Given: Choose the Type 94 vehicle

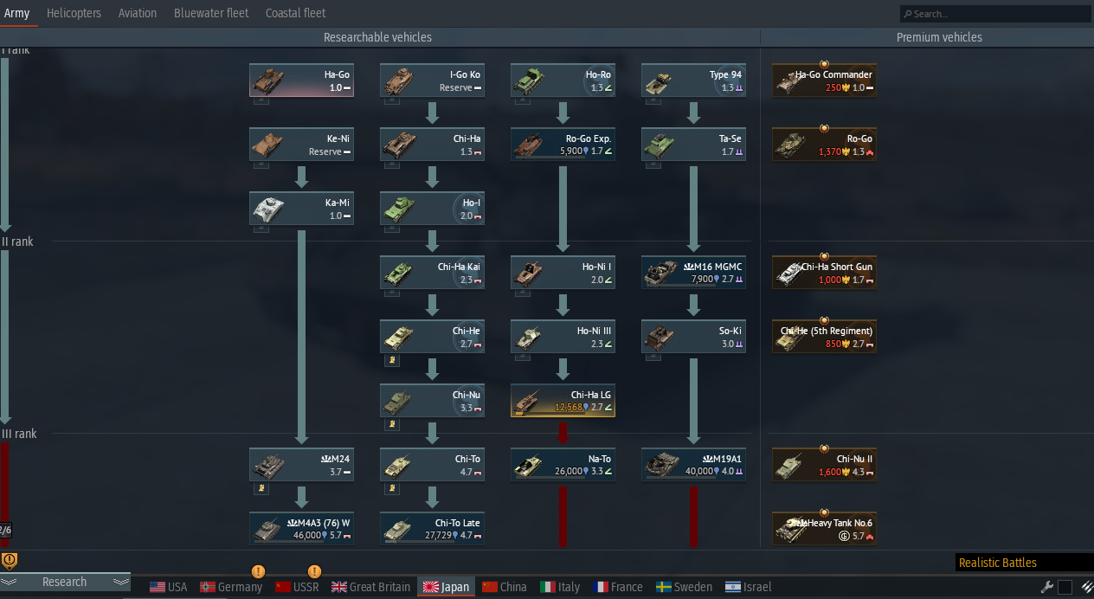Looking at the screenshot, I should tap(693, 81).
